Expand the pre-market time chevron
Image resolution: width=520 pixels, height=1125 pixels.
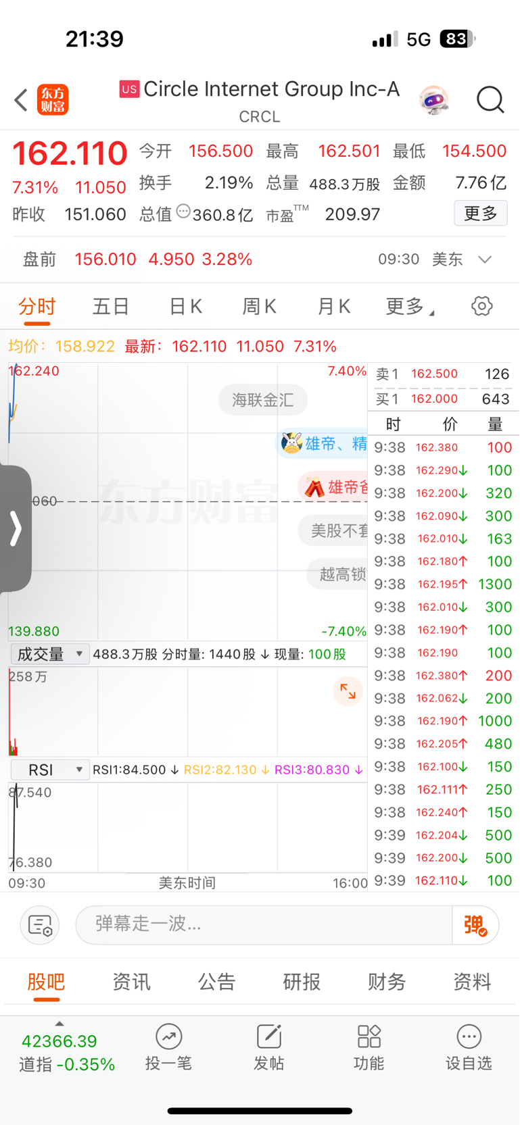[x=484, y=259]
